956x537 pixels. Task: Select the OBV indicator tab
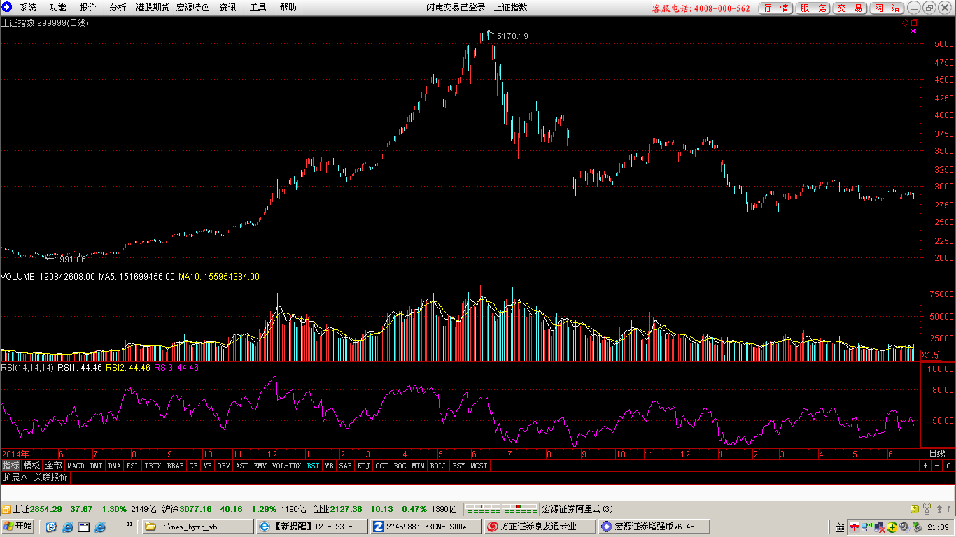pos(223,466)
